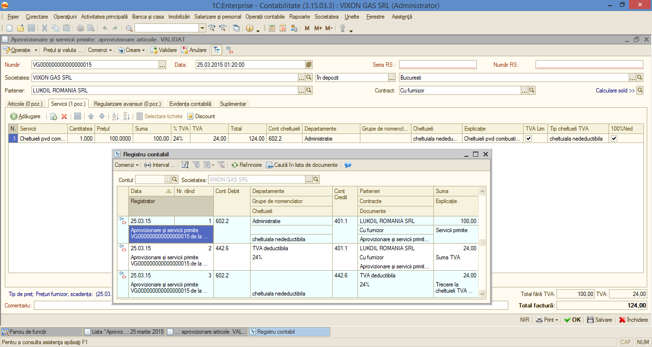Sort the services rows ascending

tap(115, 116)
